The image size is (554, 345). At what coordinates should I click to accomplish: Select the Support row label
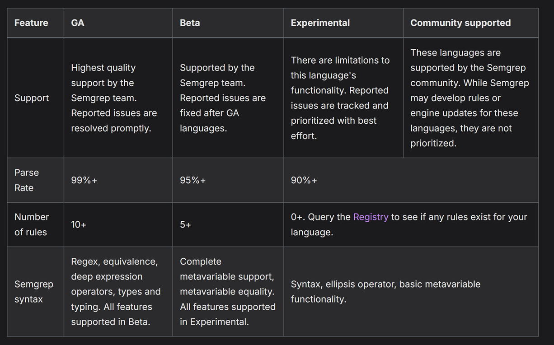(32, 98)
